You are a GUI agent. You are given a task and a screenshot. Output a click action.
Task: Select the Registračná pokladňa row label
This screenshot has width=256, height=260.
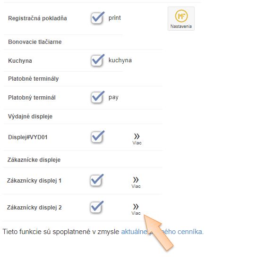(37, 18)
